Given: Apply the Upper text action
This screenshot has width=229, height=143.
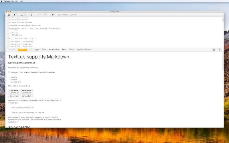Looking at the screenshot, I should point(37,50).
